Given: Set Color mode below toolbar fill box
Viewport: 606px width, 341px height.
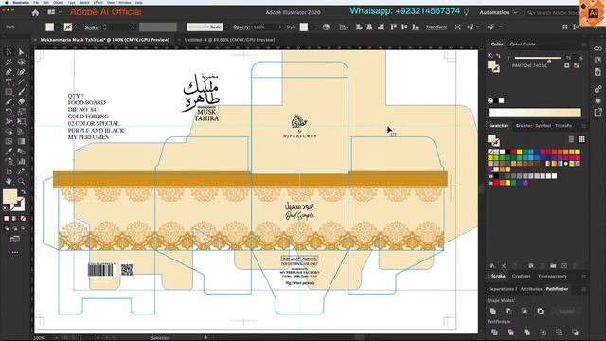Looking at the screenshot, I should [7, 219].
